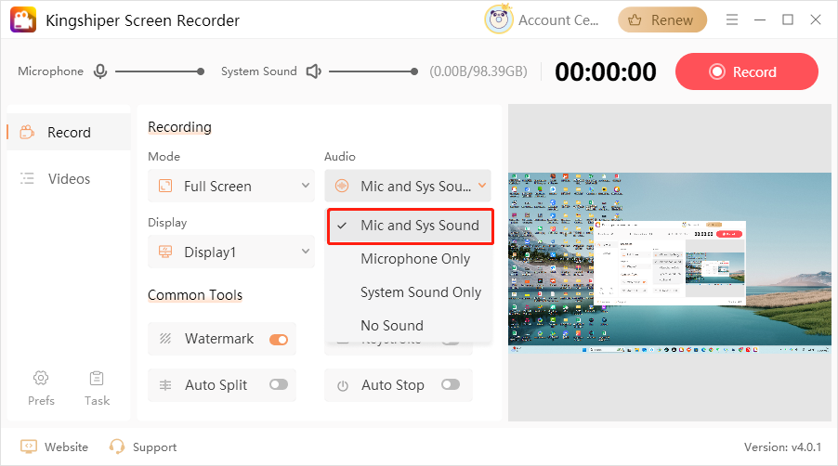Click the panda account avatar
The width and height of the screenshot is (838, 466).
[499, 19]
